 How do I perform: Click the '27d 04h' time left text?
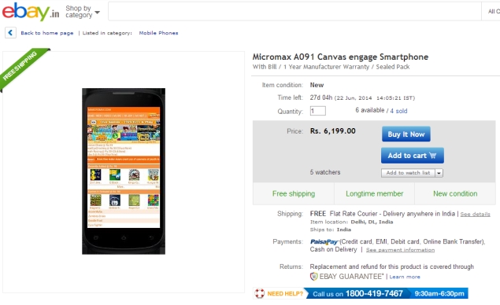(x=321, y=97)
